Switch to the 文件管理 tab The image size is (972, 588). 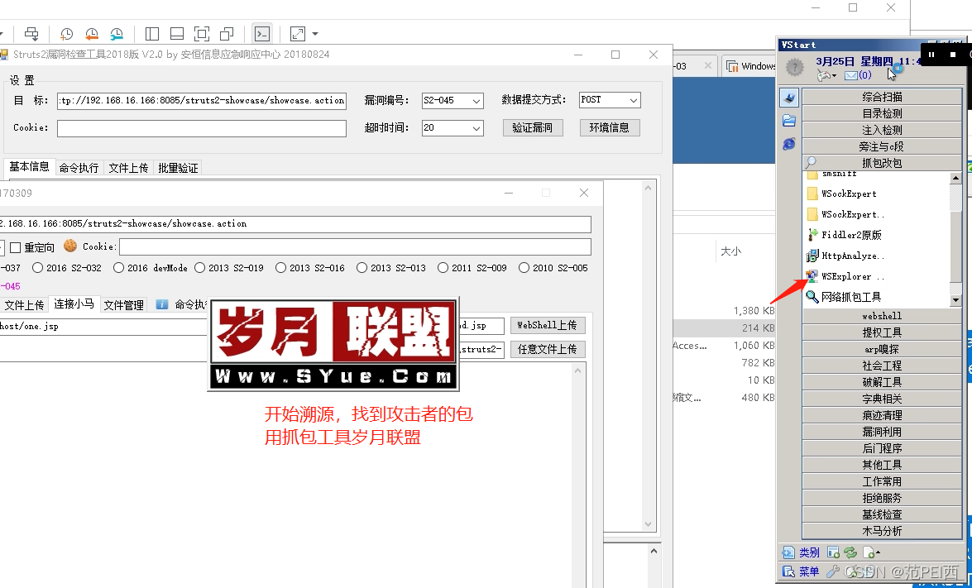(123, 305)
